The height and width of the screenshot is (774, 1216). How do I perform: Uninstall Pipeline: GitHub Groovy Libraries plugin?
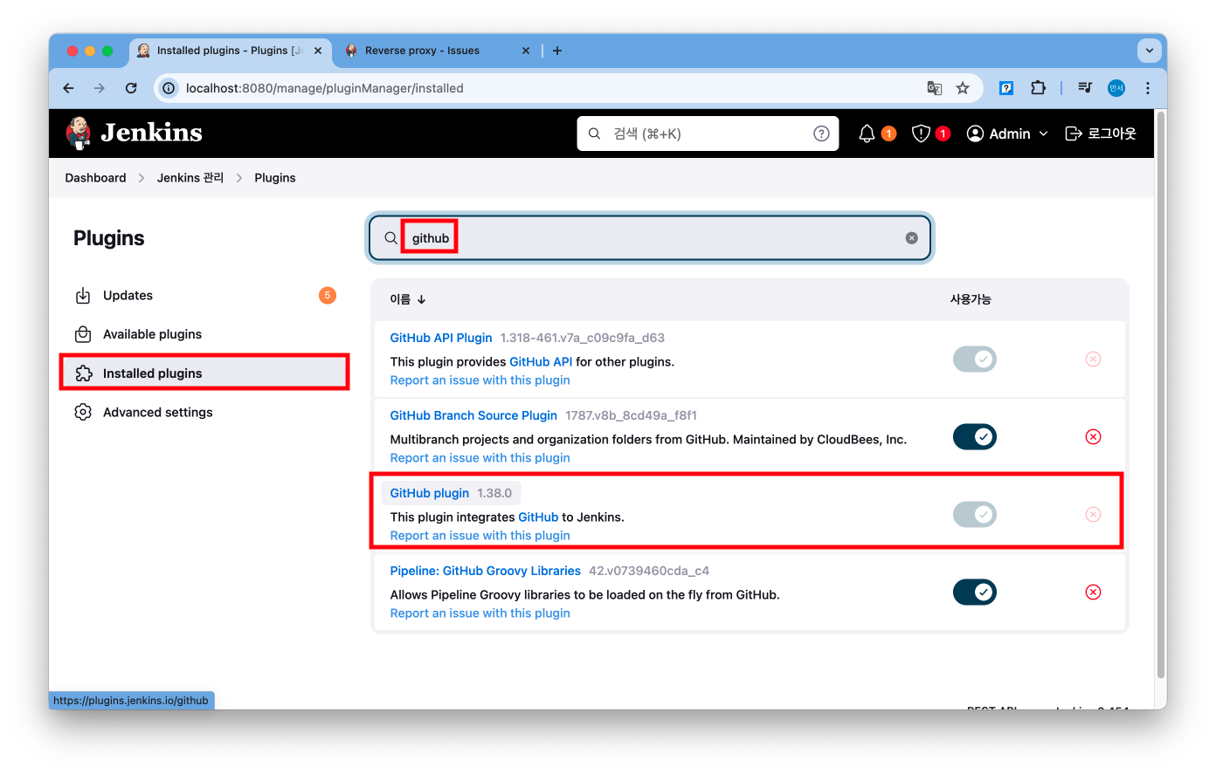click(x=1093, y=592)
